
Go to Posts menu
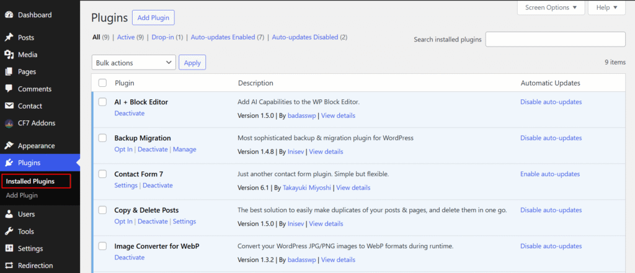click(x=26, y=38)
